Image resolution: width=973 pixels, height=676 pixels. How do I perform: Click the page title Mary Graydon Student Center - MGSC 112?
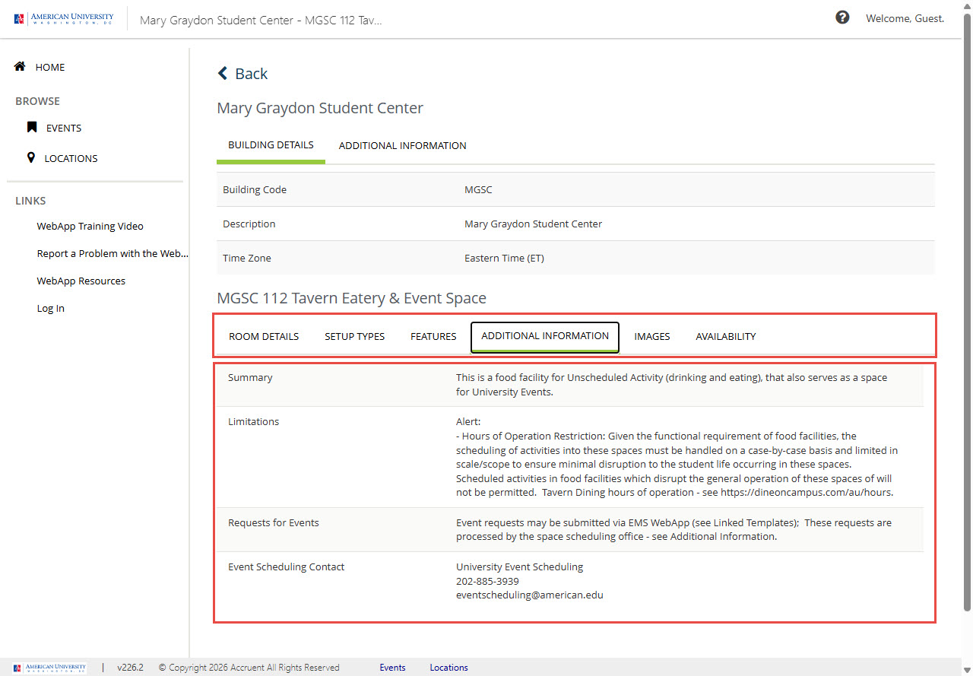tap(261, 20)
